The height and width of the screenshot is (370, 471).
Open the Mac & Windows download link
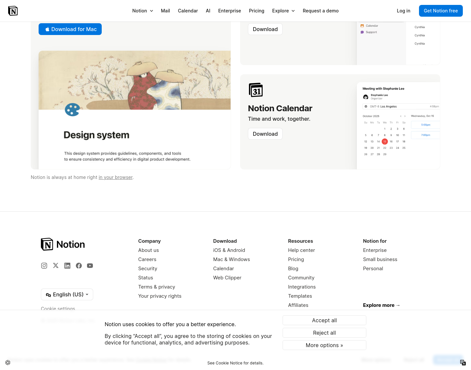coord(232,259)
